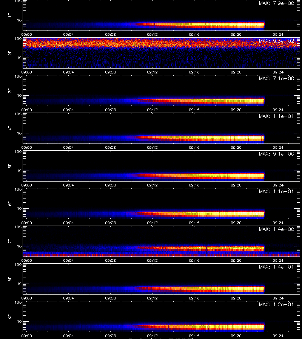Select the MAX: 1.2e+01 label in panel 9F
The width and height of the screenshot is (302, 339).
276,304
